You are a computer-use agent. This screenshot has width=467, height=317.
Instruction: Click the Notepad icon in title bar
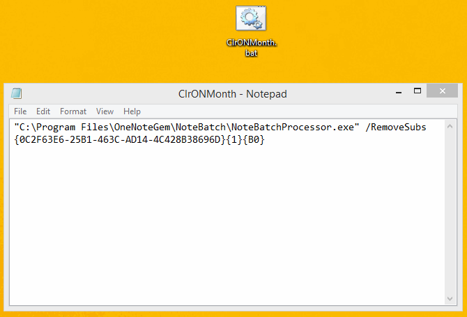pos(17,93)
